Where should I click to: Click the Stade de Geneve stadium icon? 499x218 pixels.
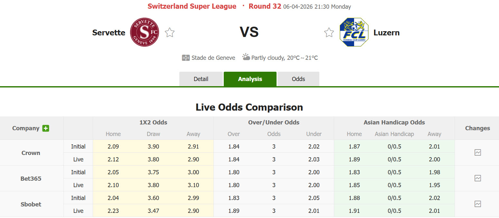click(x=186, y=58)
